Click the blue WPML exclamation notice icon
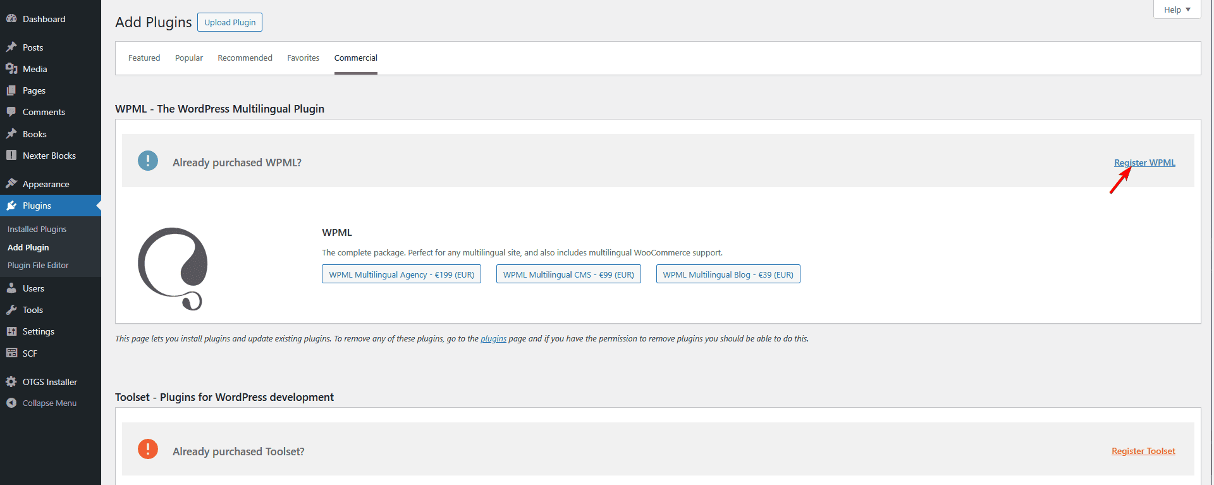The image size is (1214, 485). click(x=148, y=161)
